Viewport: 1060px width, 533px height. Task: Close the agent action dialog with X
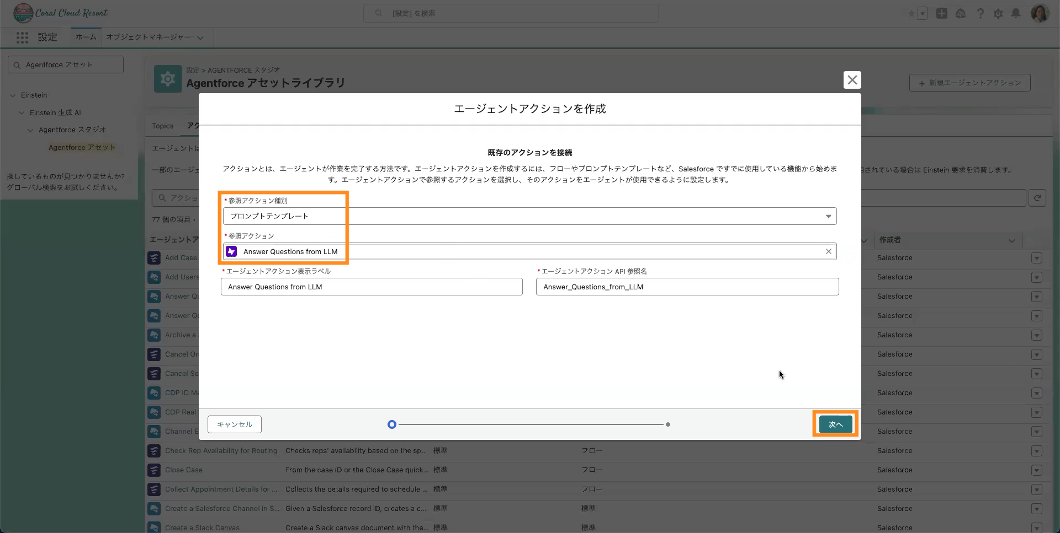pyautogui.click(x=852, y=80)
